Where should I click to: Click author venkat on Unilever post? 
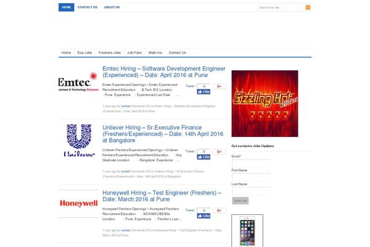pos(125,172)
